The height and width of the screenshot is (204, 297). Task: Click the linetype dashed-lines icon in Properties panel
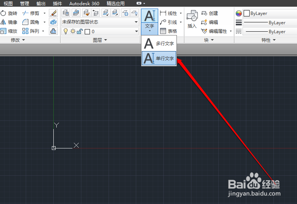239,31
